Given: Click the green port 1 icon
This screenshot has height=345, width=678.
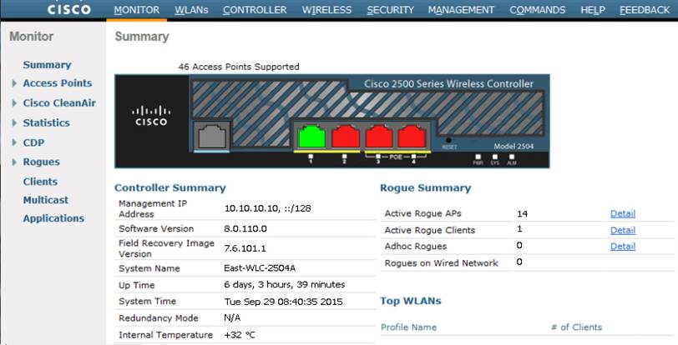Looking at the screenshot, I should point(309,137).
